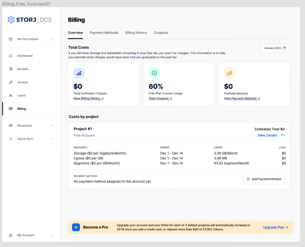Click the Storj DCS logo
Screen dimensions: 305x247
pyautogui.click(x=30, y=20)
